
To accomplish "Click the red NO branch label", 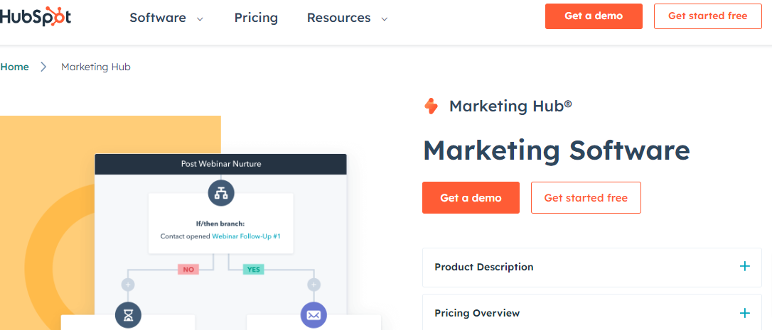I will pyautogui.click(x=188, y=269).
